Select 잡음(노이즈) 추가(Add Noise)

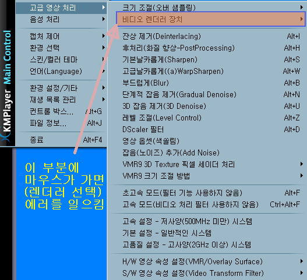(207, 153)
